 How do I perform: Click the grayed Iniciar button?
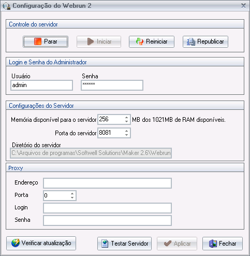99,41
